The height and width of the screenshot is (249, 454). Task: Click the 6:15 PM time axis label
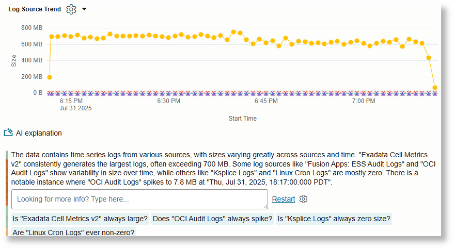coord(71,101)
